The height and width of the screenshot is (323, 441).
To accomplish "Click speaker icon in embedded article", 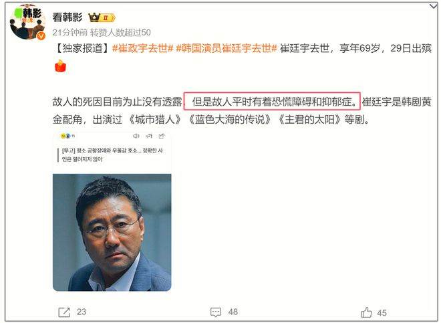I will pyautogui.click(x=136, y=136).
